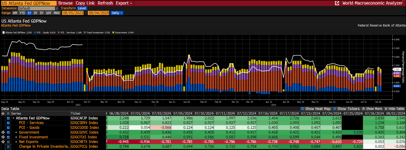The width and height of the screenshot is (406, 150).
Task: Expand the Fixed investment row
Action: pos(16,137)
